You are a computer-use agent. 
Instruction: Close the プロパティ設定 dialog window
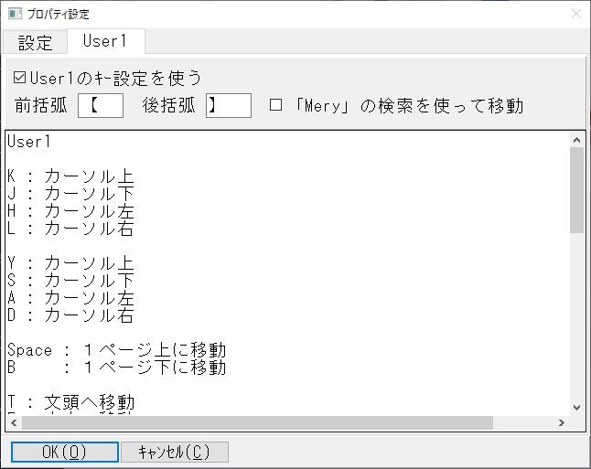point(575,14)
